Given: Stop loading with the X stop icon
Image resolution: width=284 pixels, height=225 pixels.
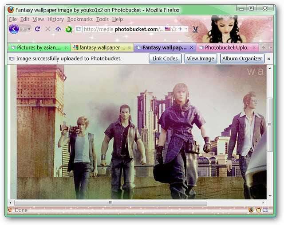Looking at the screenshot, I should [48, 29].
